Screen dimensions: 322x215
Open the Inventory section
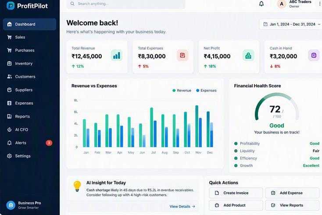(29, 64)
